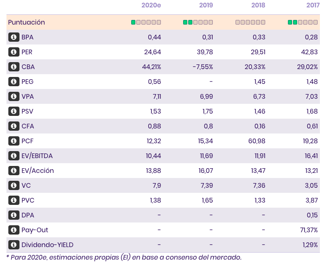This screenshot has height=267, width=325.
Task: Click the BPA value 0,44
Action: pyautogui.click(x=154, y=37)
